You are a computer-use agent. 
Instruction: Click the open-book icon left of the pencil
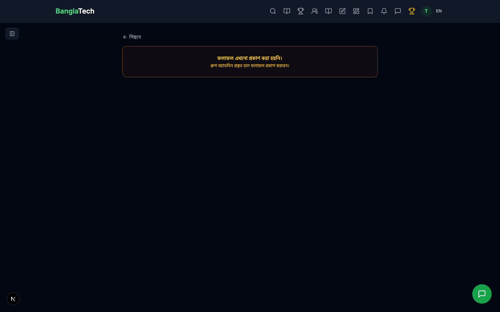(x=328, y=11)
